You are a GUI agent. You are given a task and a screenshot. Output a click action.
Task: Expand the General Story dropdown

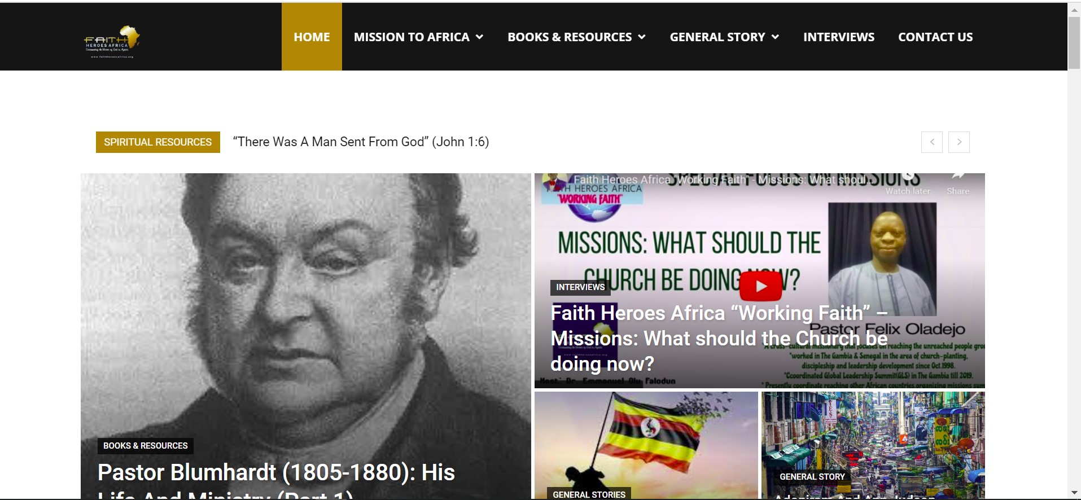tap(724, 37)
